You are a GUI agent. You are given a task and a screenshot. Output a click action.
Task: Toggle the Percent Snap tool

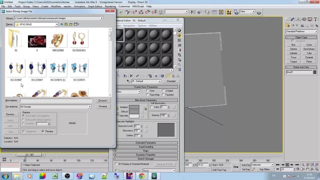tap(147, 12)
